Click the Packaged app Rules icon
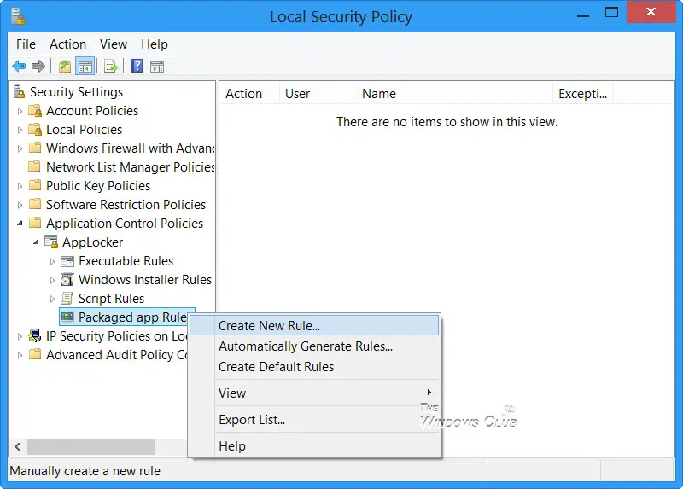Image resolution: width=683 pixels, height=489 pixels. (x=67, y=317)
